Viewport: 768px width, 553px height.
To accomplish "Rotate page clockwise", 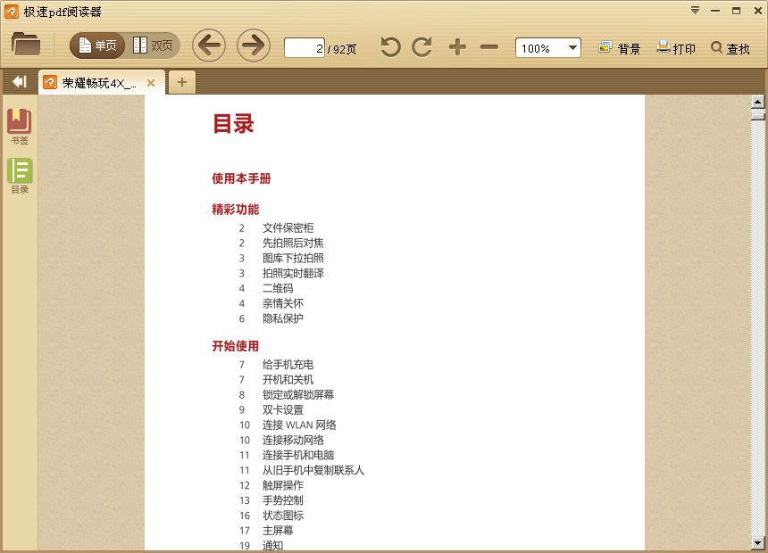I will [422, 47].
